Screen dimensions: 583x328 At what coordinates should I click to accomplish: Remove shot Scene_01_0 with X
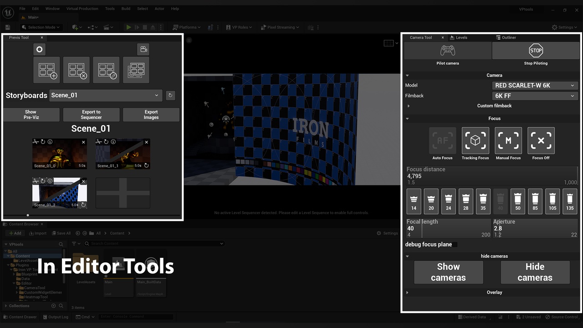83,142
